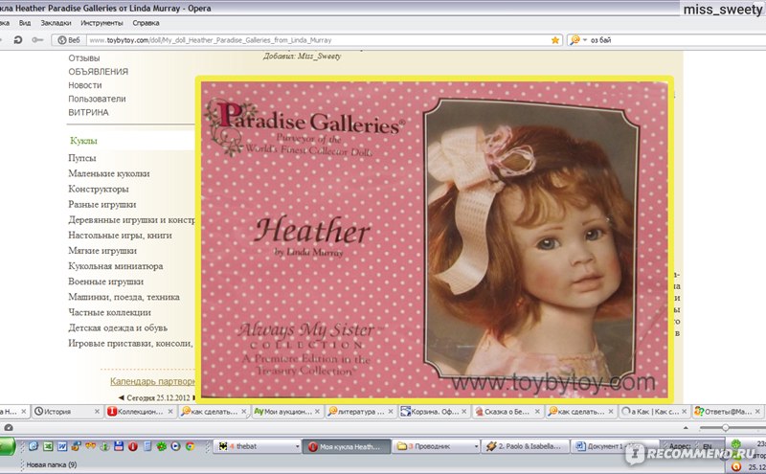The image size is (766, 474).
Task: Open the Пользователи sidebar link
Action: coord(97,99)
